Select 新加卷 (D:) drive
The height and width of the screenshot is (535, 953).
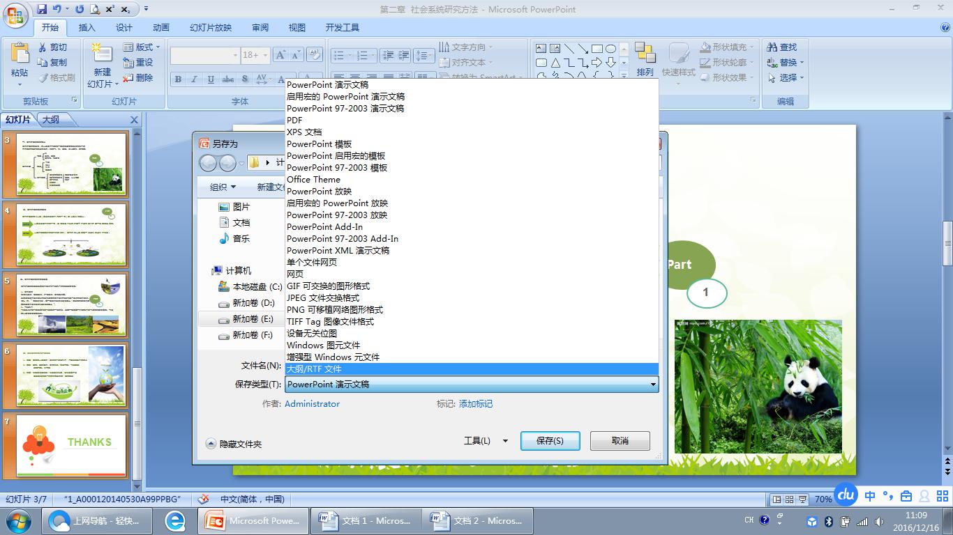246,302
